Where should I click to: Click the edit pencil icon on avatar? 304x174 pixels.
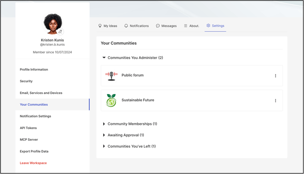pos(60,31)
